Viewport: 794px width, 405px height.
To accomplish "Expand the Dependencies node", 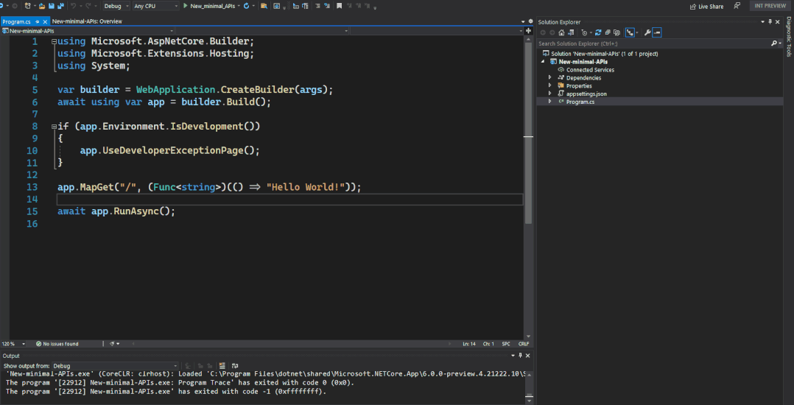I will [550, 78].
